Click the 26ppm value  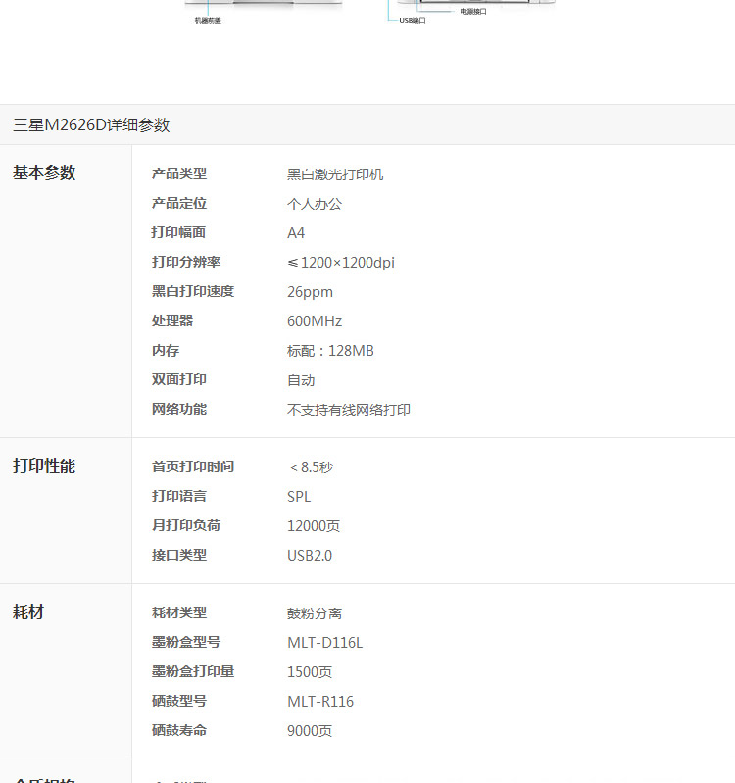click(x=310, y=292)
